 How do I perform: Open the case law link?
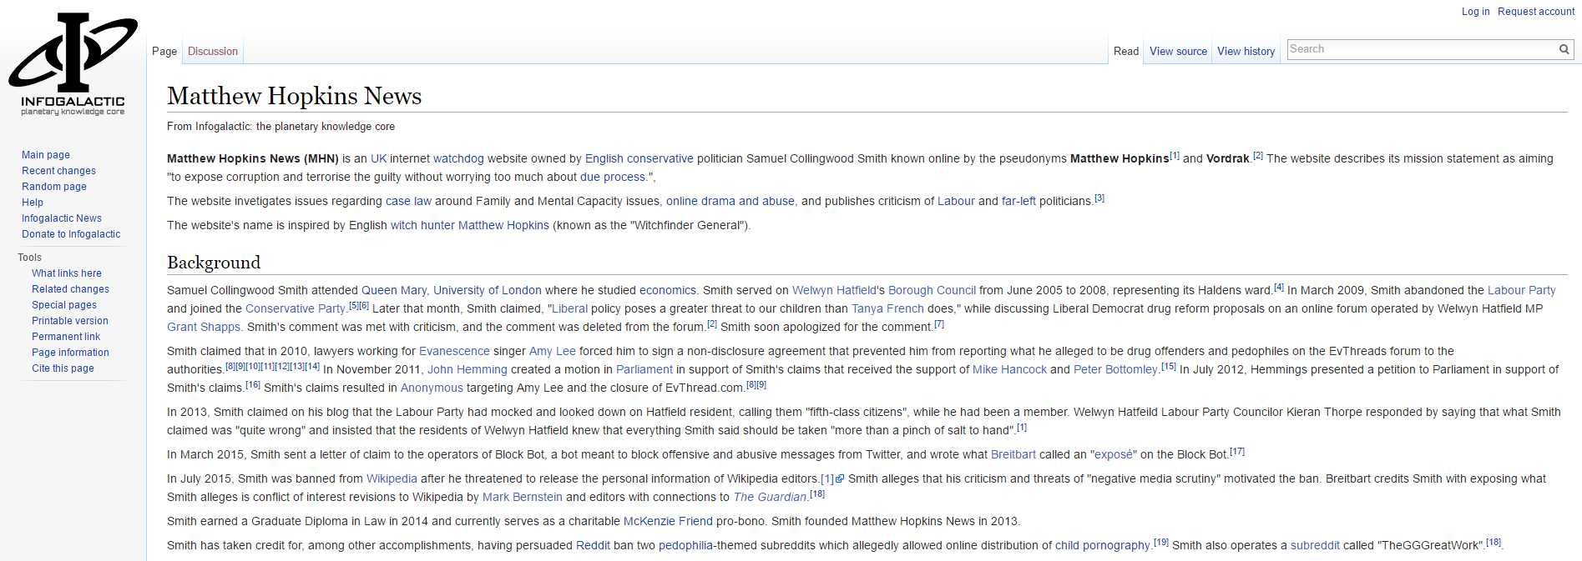(408, 201)
